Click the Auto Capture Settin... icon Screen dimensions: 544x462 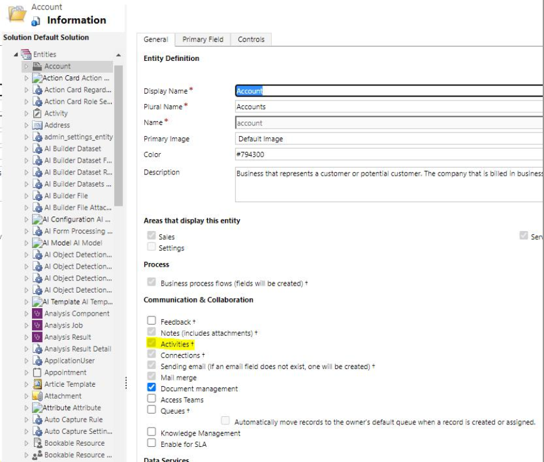(37, 431)
